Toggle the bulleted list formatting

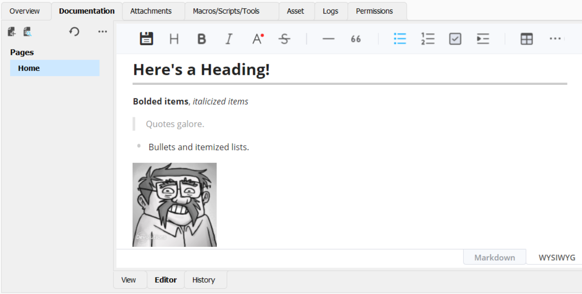click(x=400, y=38)
